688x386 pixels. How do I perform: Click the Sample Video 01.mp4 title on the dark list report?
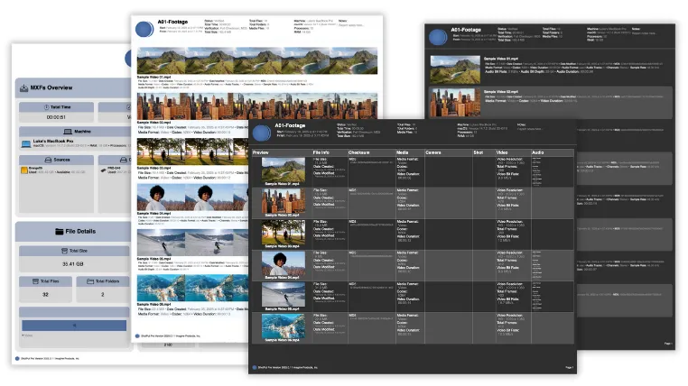(500, 59)
